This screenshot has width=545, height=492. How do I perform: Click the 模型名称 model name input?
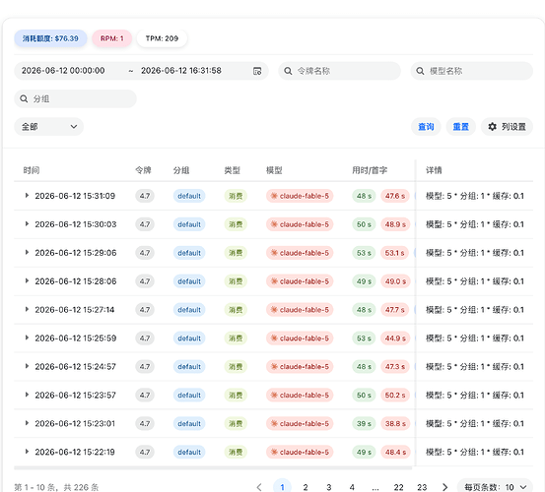click(x=472, y=71)
